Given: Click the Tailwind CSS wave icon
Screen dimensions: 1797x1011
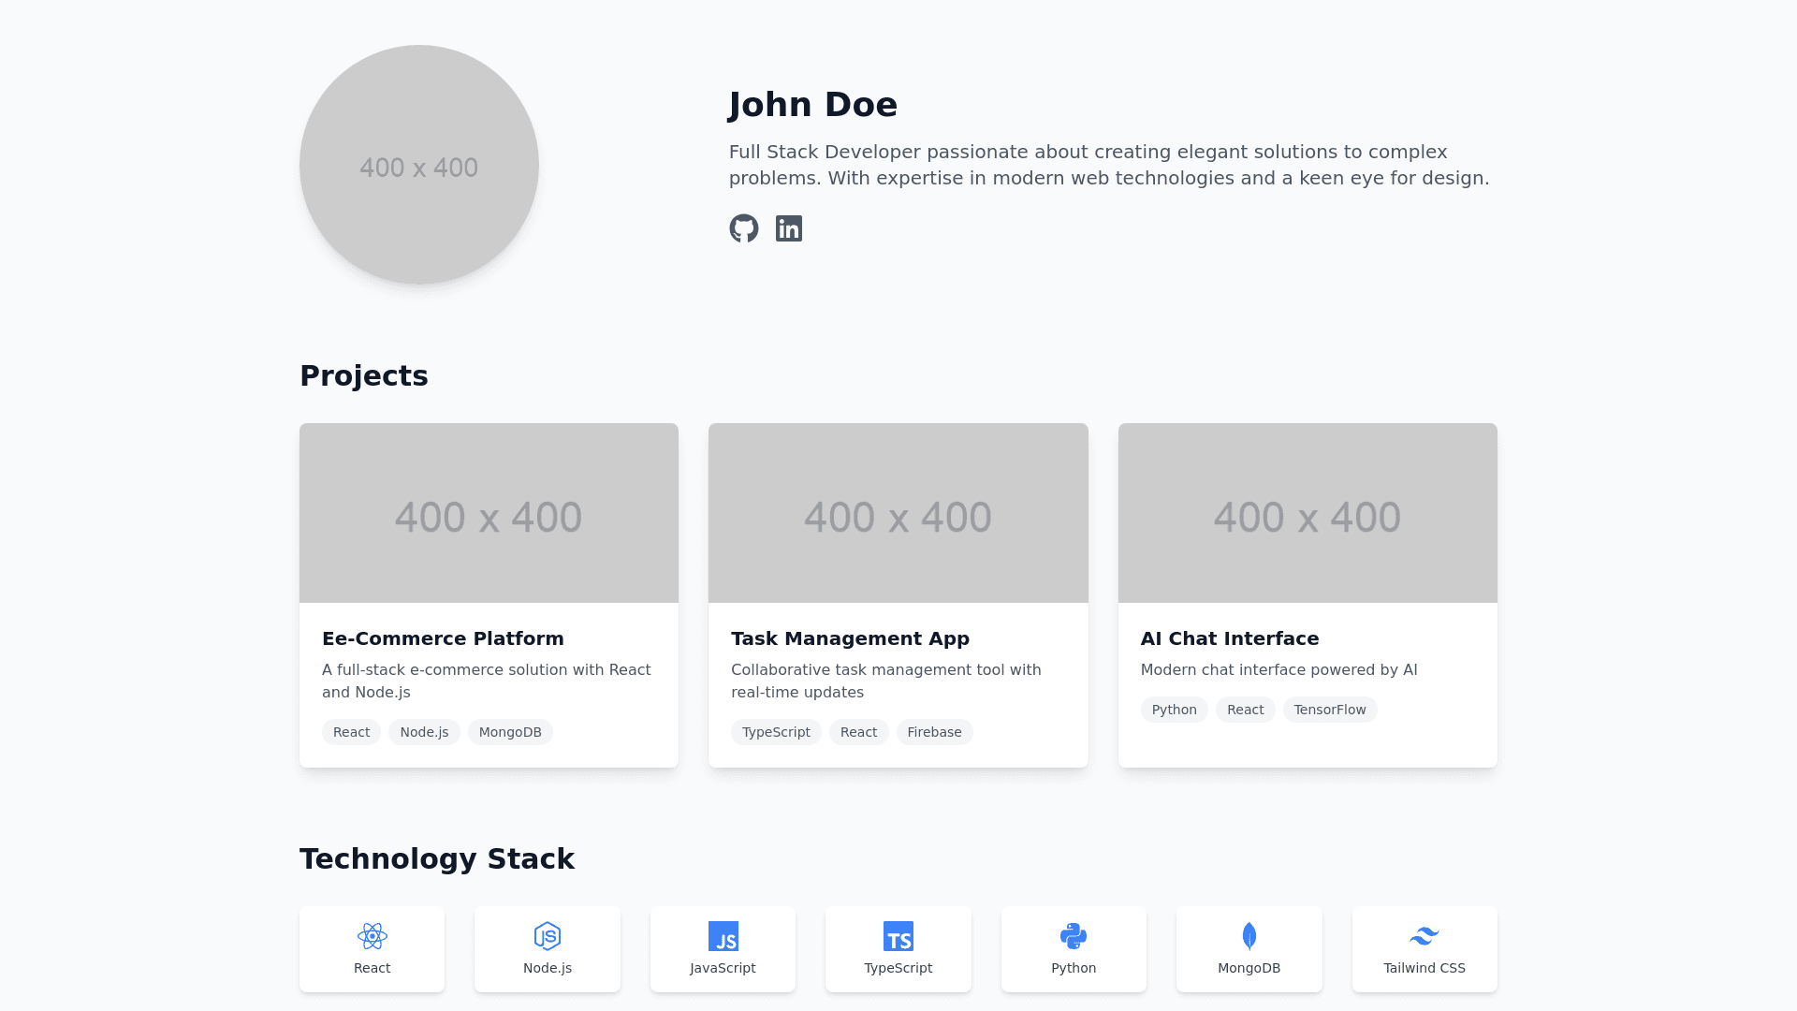Looking at the screenshot, I should pos(1424,936).
